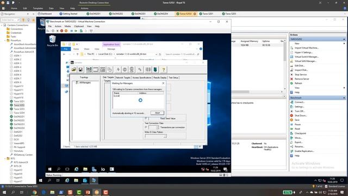Image resolution: width=348 pixels, height=196 pixels.
Task: Click VM Connection Save orange icon
Action: 66,31
